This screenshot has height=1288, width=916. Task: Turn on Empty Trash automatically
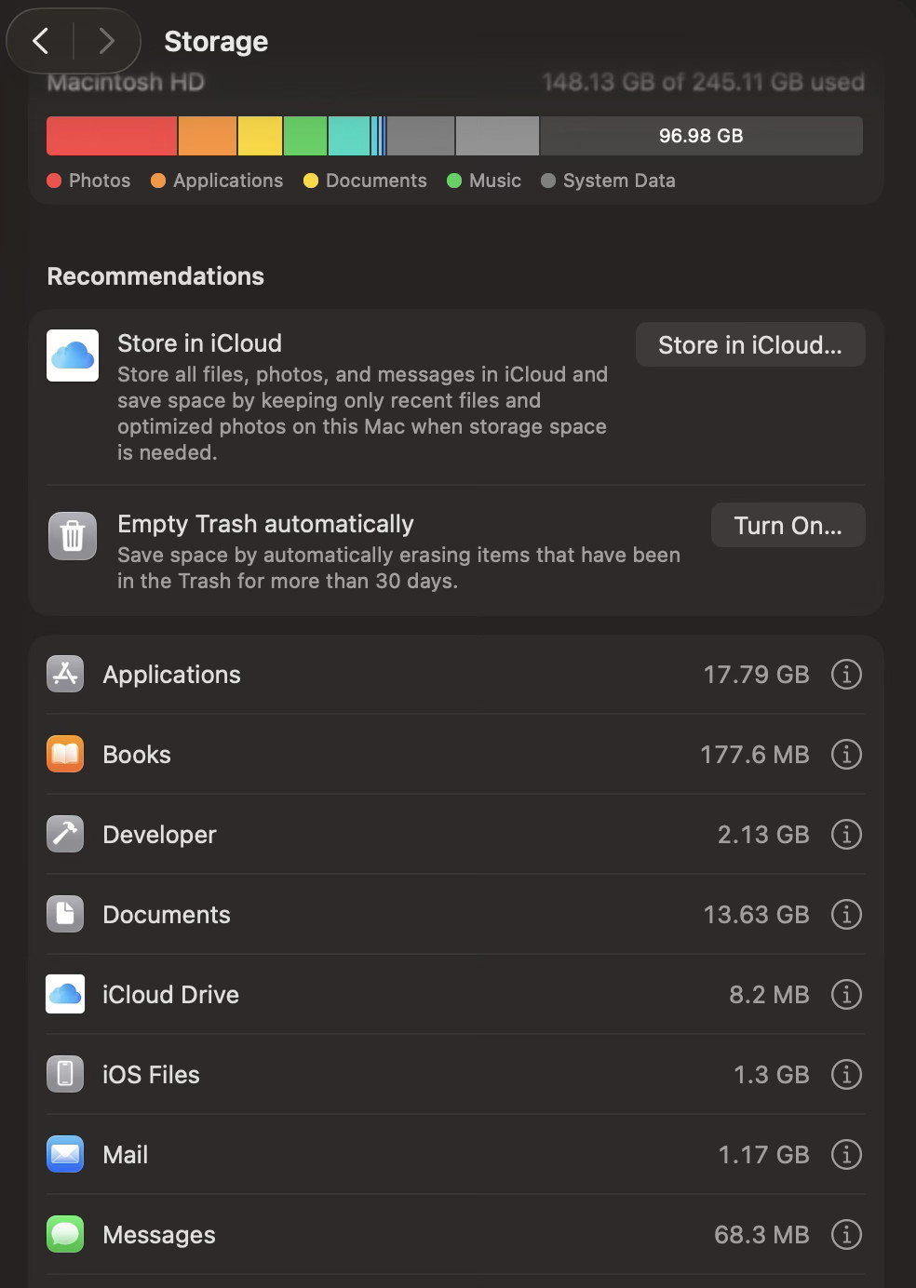pos(788,526)
